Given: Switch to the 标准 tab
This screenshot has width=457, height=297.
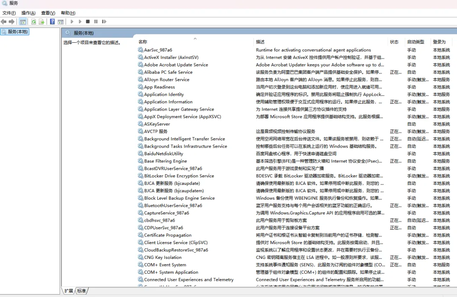Looking at the screenshot, I should pos(82,291).
